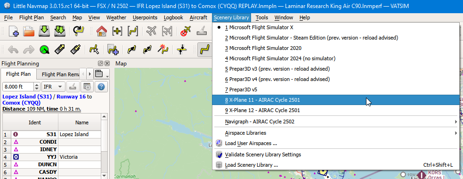463x179 pixels.
Task: Click the departure runway arrow icon
Action: (x=60, y=49)
